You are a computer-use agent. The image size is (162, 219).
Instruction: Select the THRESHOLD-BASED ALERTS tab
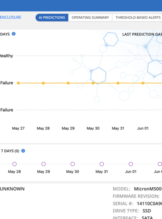tap(137, 18)
